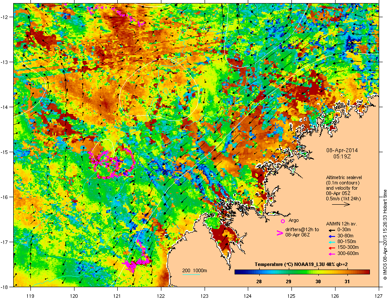Screen dimensions: 388x300
Task: Click the magenta drifters arrowhead symbol
Action: tap(280, 233)
